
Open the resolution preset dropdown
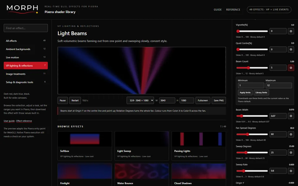[140, 100]
